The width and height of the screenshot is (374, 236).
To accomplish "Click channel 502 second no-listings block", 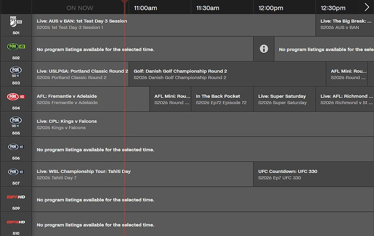I will (x=324, y=49).
